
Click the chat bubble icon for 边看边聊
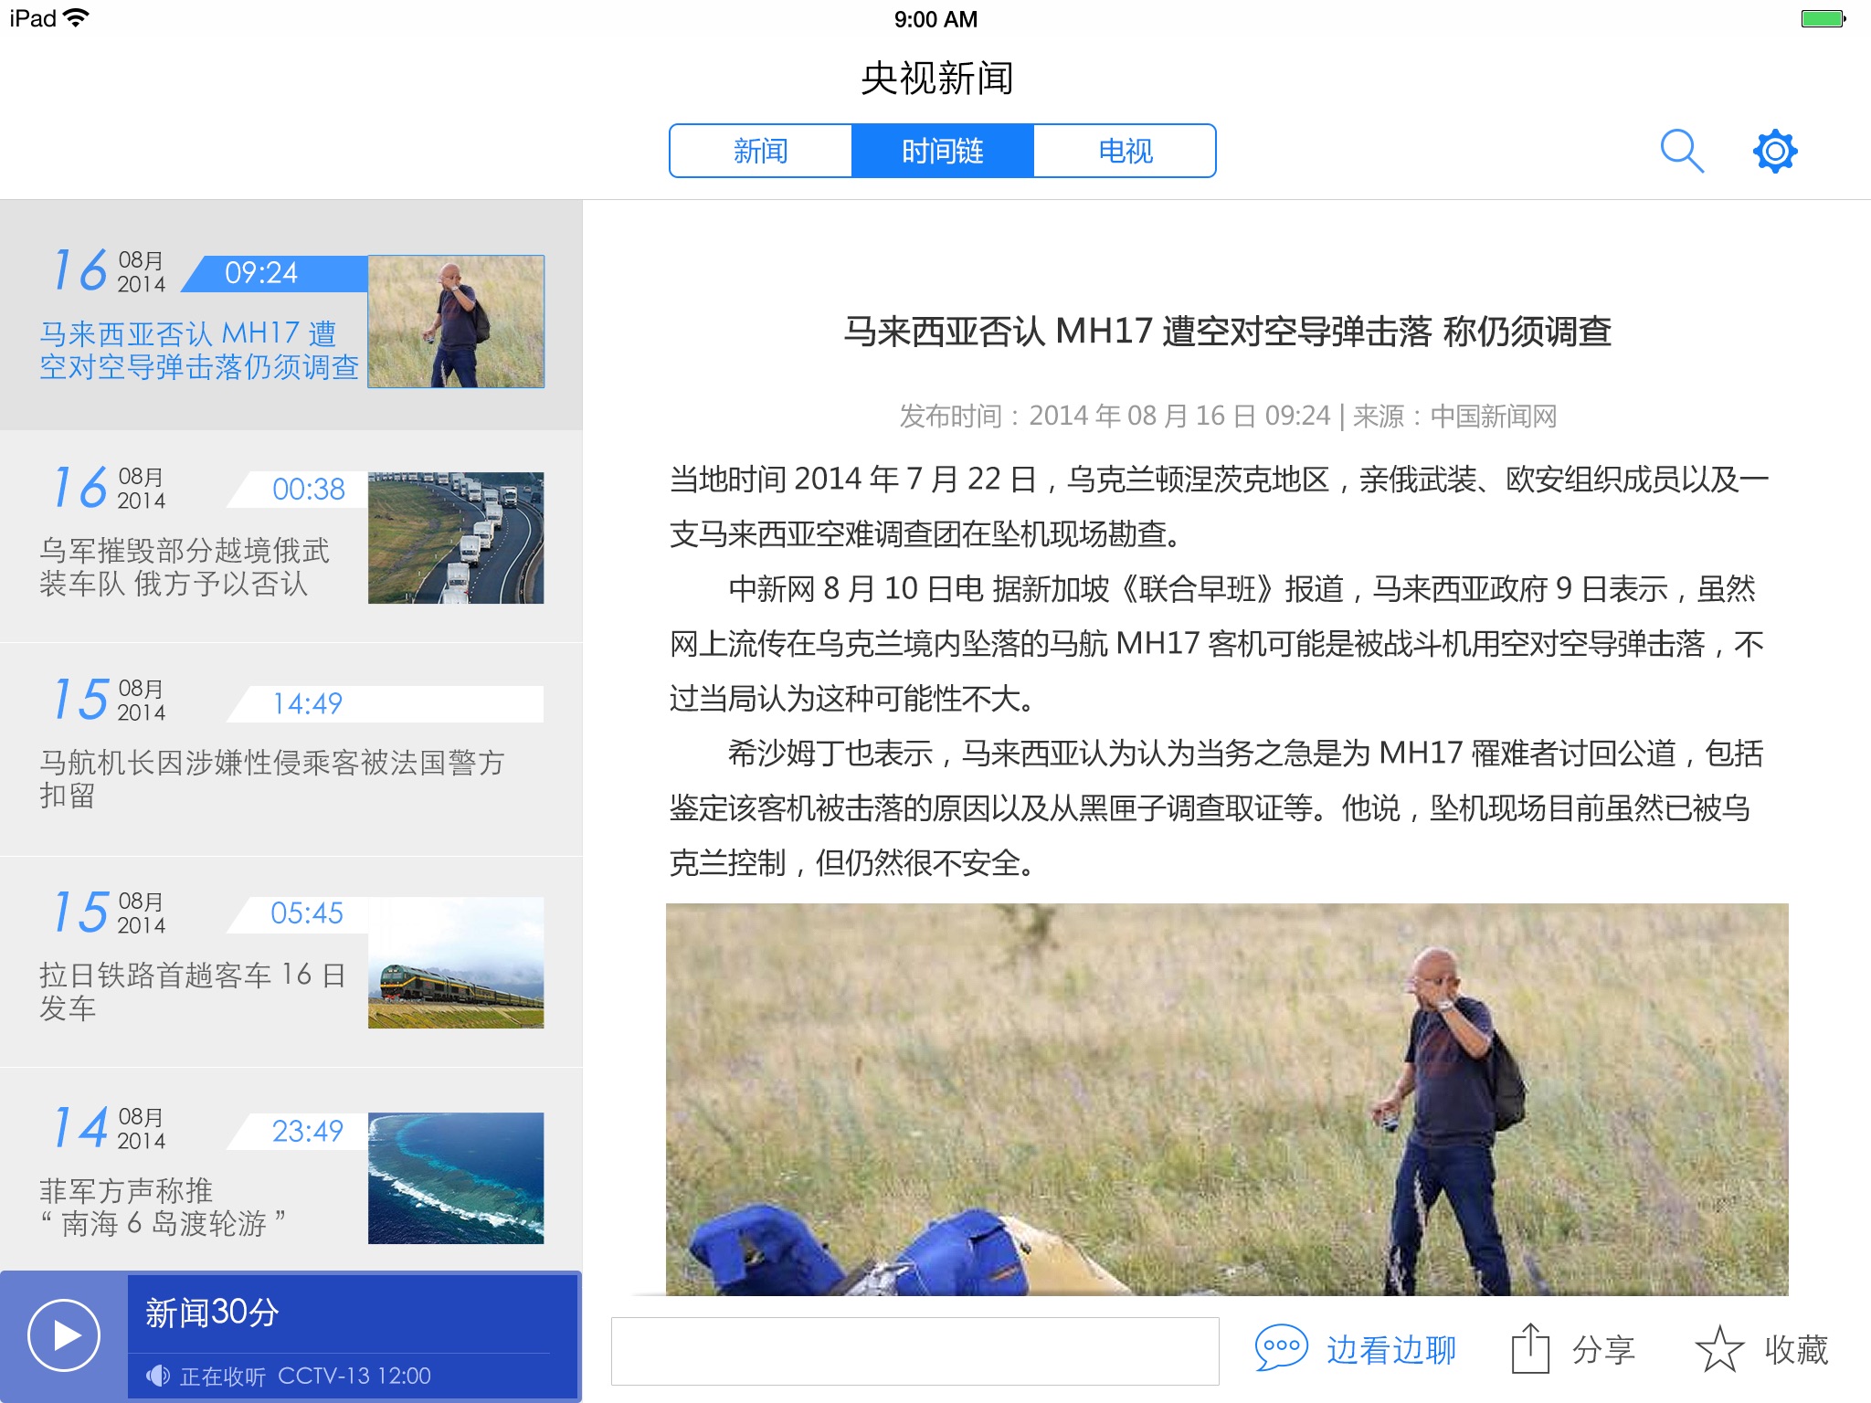pyautogui.click(x=1281, y=1348)
